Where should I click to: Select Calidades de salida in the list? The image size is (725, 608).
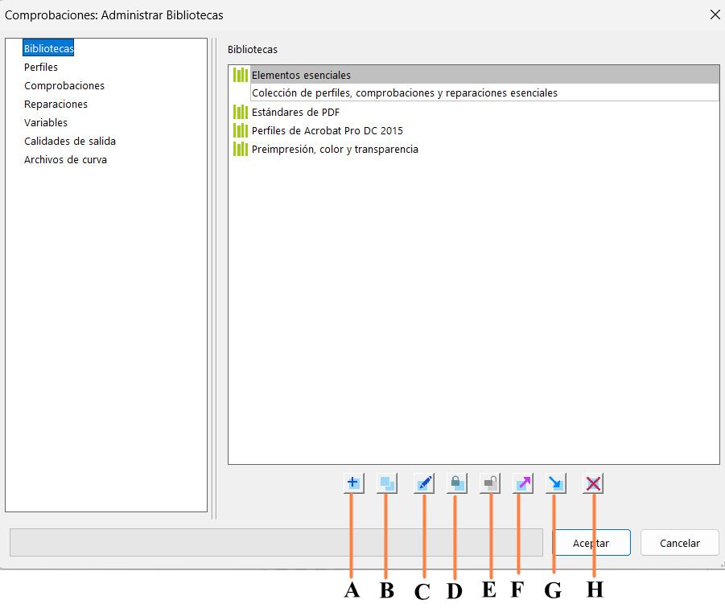70,141
